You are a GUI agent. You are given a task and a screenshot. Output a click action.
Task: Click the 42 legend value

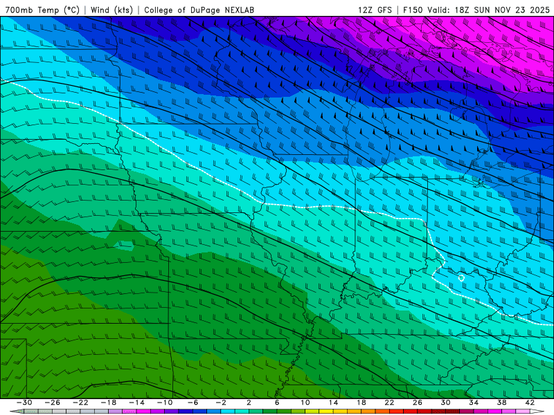click(x=530, y=403)
